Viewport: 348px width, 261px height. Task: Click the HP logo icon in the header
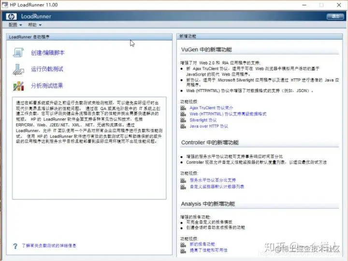coord(11,16)
